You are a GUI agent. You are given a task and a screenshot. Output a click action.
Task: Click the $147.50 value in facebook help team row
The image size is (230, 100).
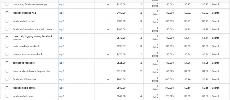[x=121, y=96]
